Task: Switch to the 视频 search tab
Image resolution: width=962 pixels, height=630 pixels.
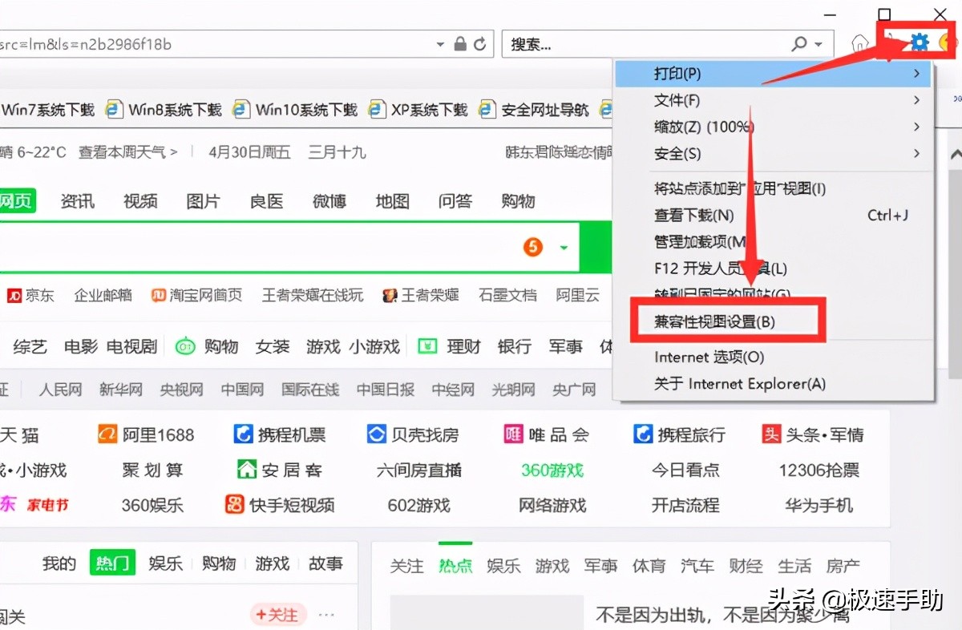Action: tap(140, 200)
